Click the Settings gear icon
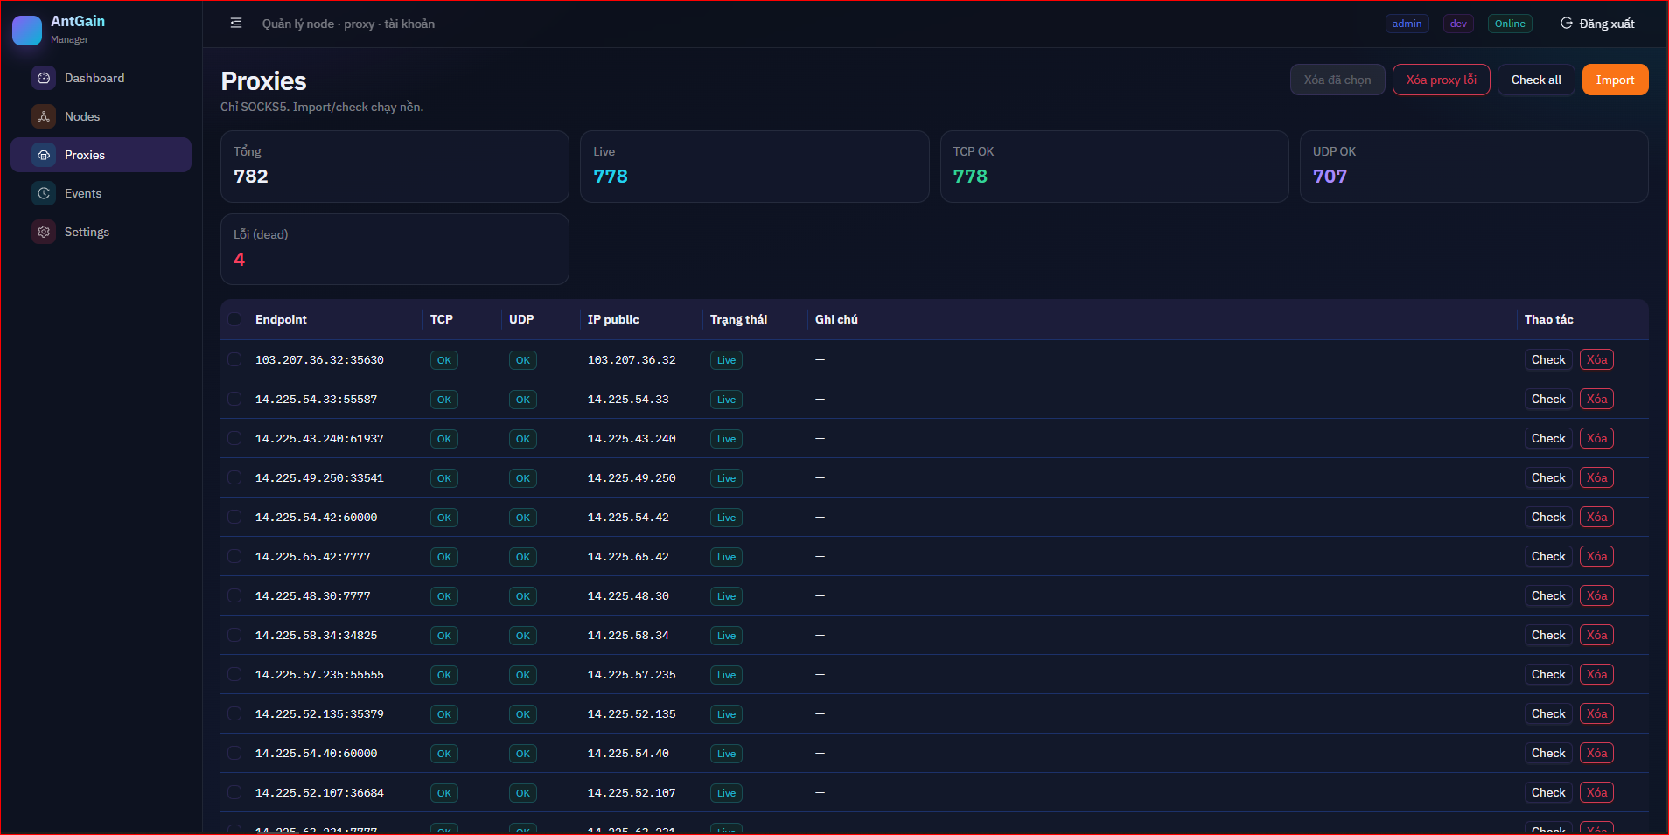Screen dimensions: 1669x835 44,232
